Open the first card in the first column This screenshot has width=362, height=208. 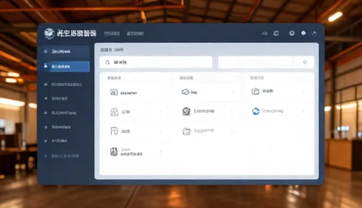(x=136, y=93)
